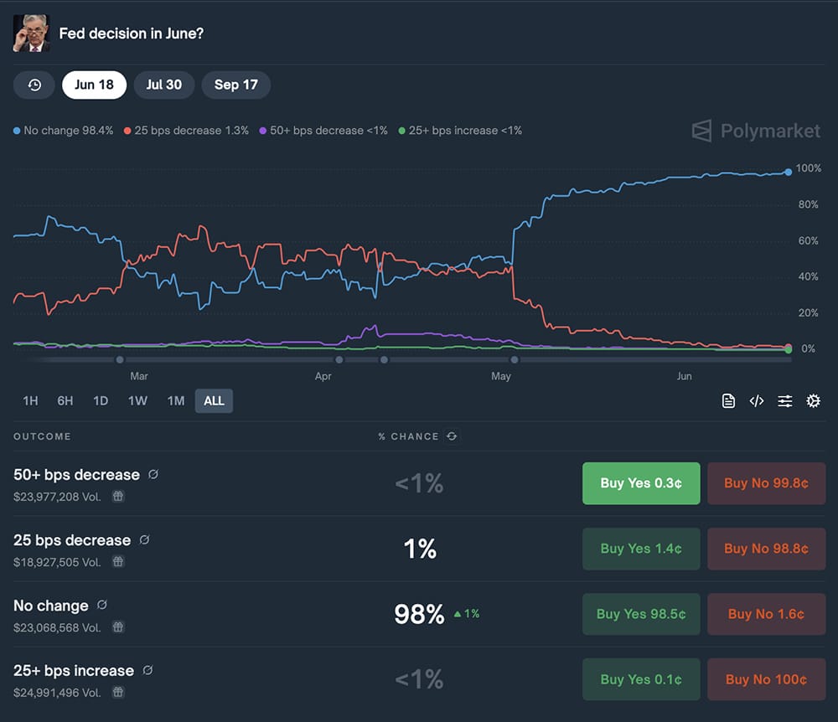Image resolution: width=838 pixels, height=722 pixels.
Task: Set chart range to 1D
Action: tap(101, 401)
